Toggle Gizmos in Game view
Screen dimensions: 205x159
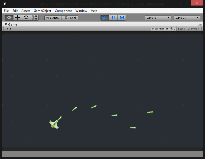click(192, 29)
